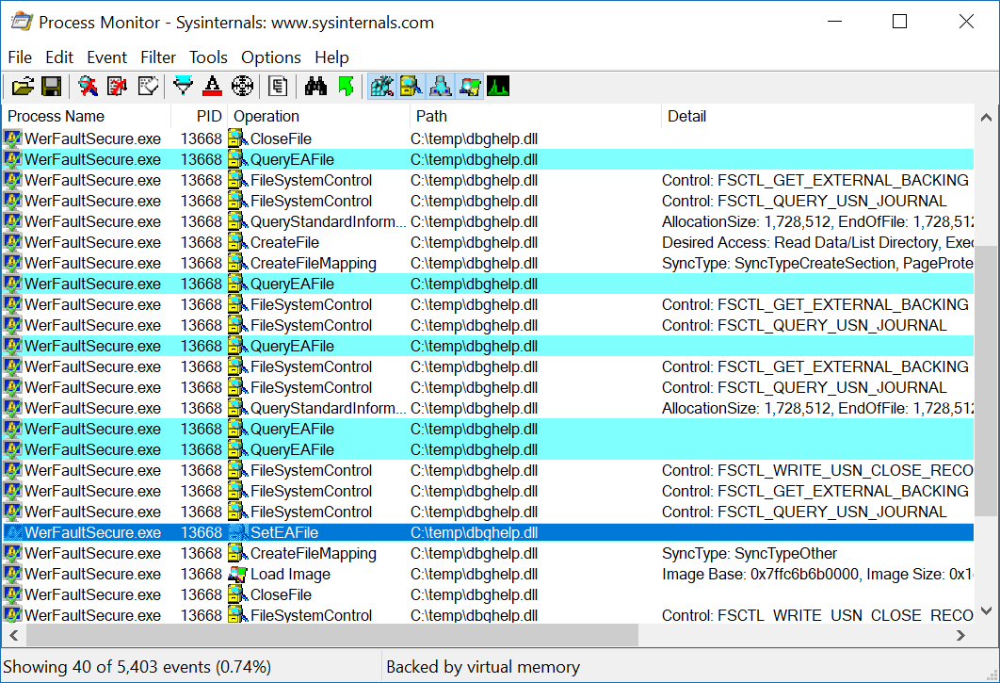Screen dimensions: 1000x683
Task: Select the Load Image event row
Action: (290, 574)
